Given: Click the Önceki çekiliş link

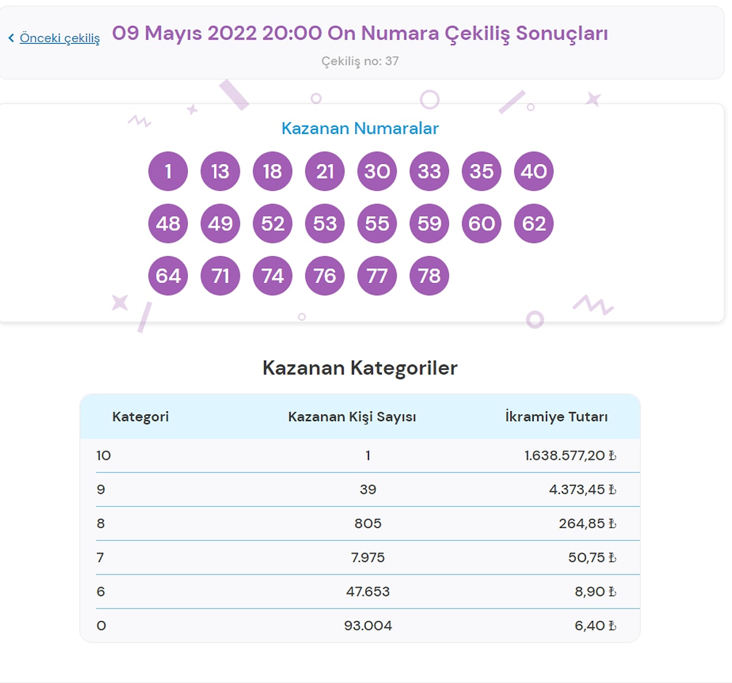Looking at the screenshot, I should 60,38.
